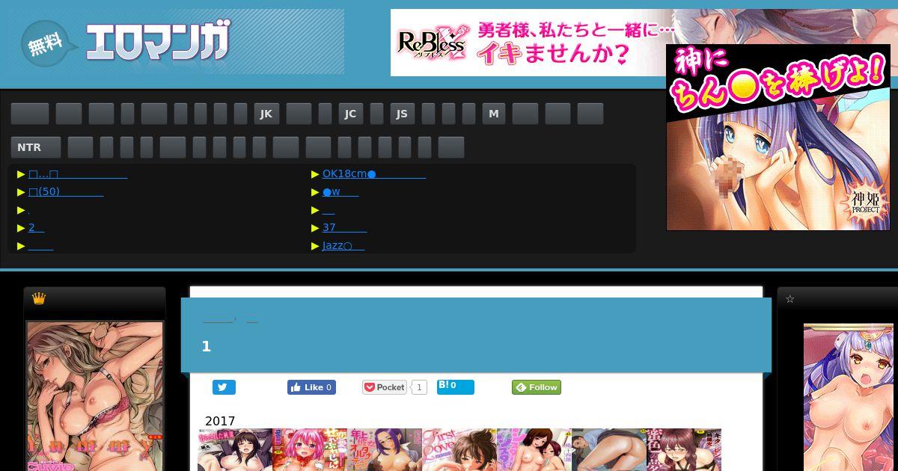898x471 pixels.
Task: Open the OK18cm link
Action: click(x=373, y=173)
